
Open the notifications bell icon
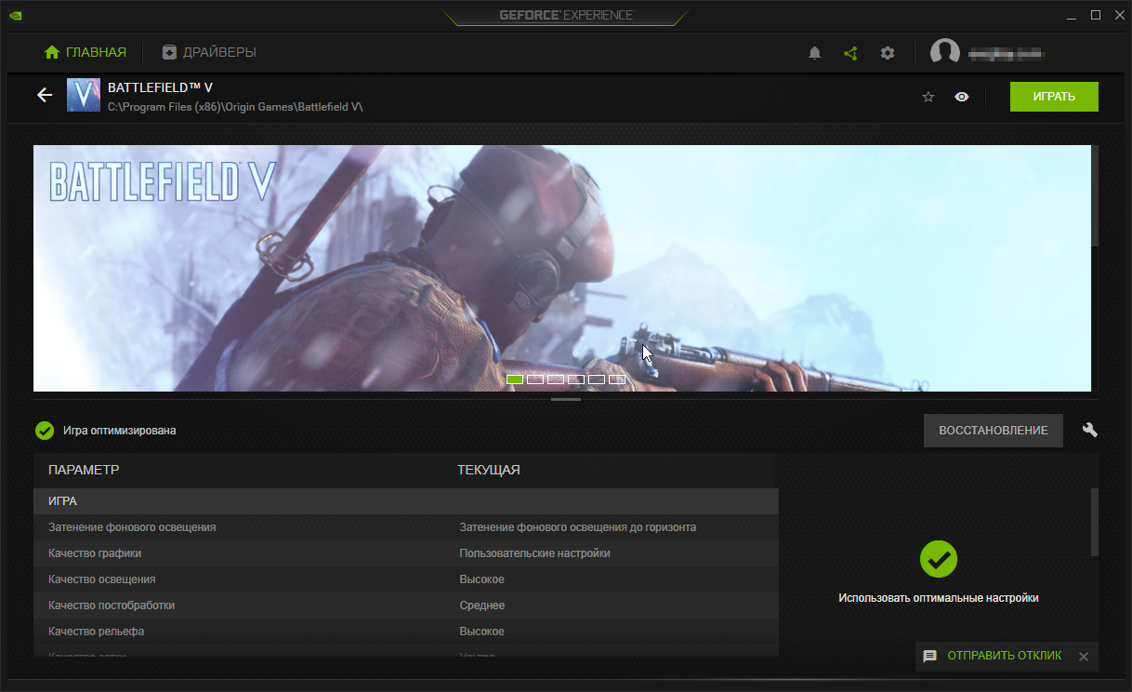[x=815, y=53]
